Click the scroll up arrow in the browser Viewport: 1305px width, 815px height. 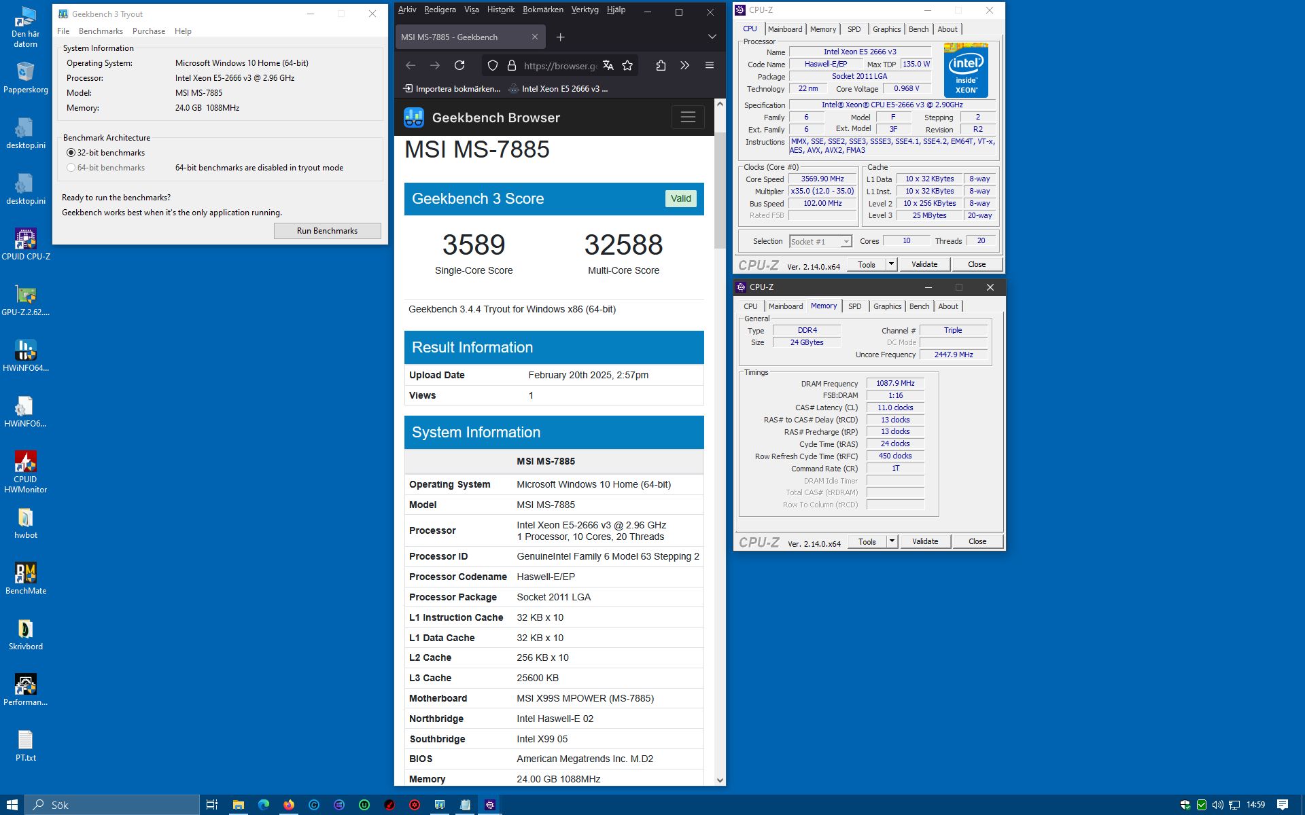pyautogui.click(x=720, y=104)
